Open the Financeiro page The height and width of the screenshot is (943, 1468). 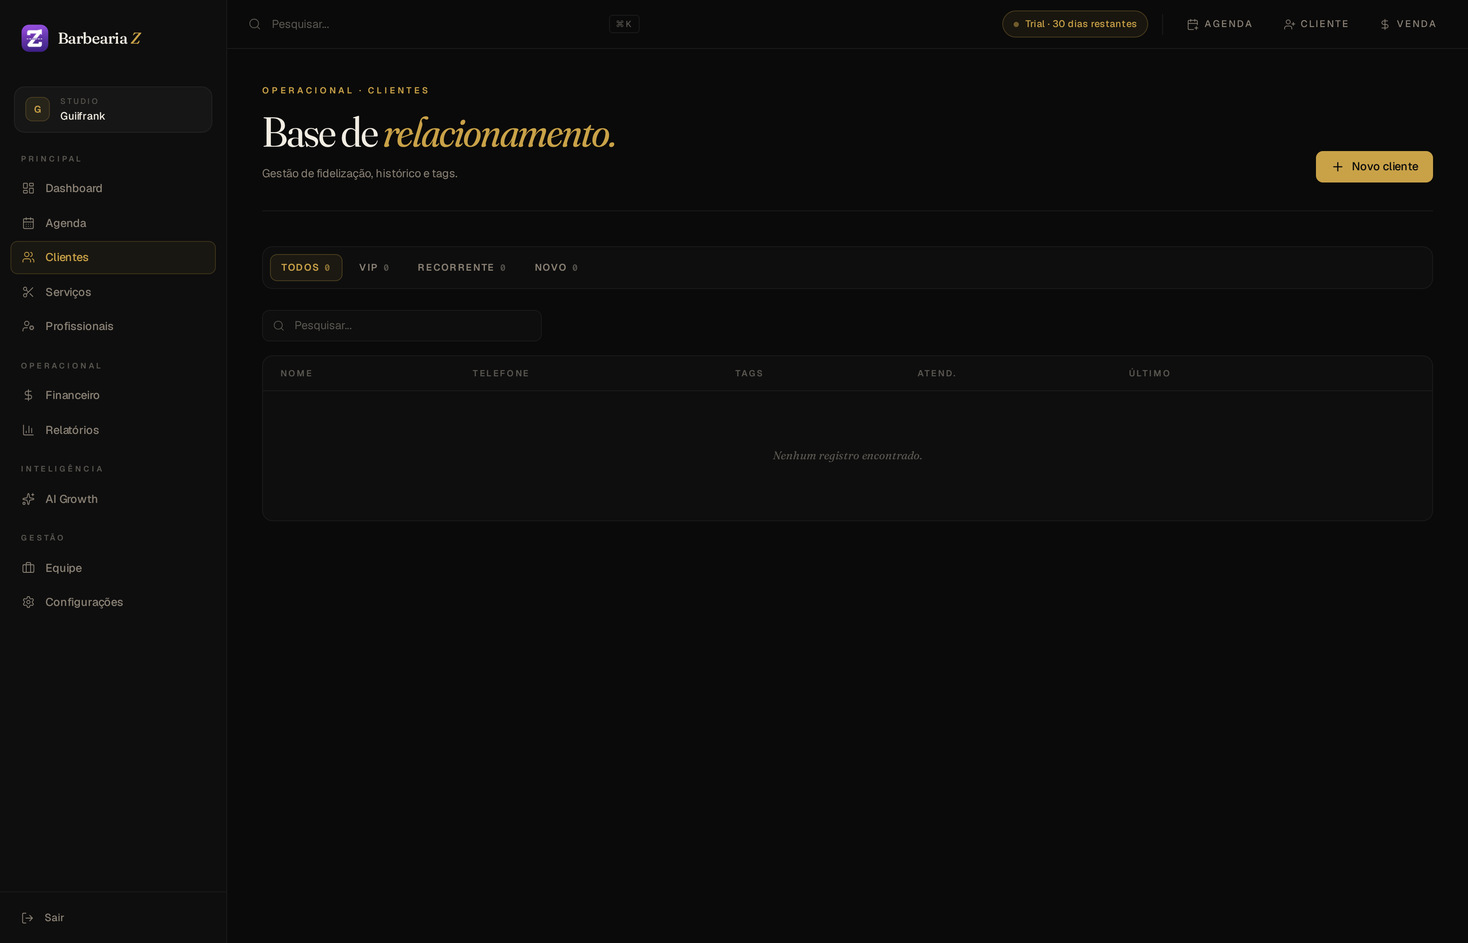pos(113,395)
